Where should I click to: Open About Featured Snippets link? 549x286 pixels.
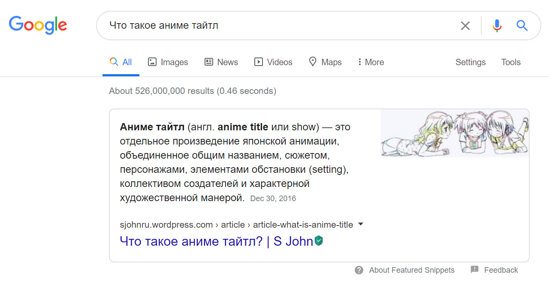pyautogui.click(x=411, y=270)
